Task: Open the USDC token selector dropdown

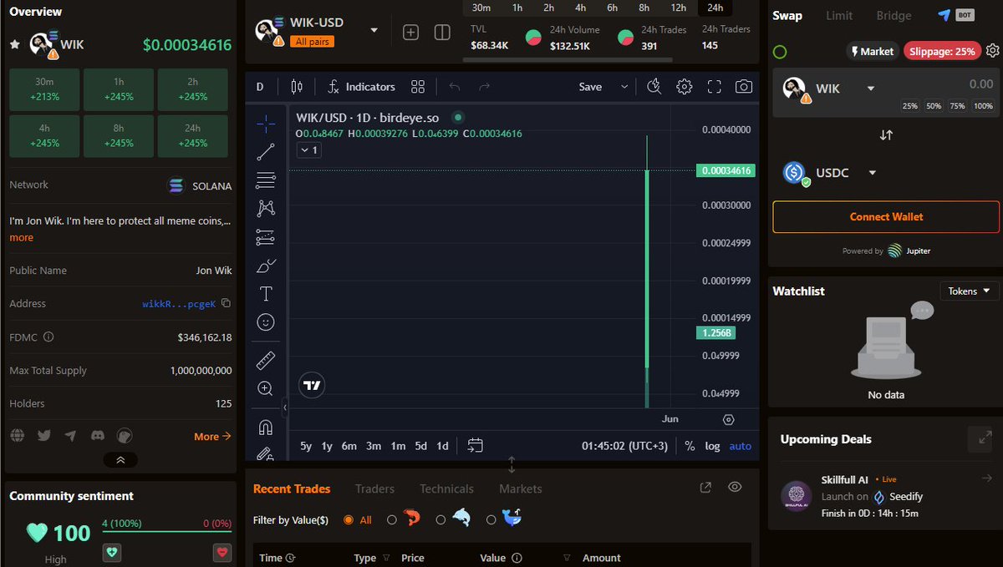Action: tap(872, 173)
